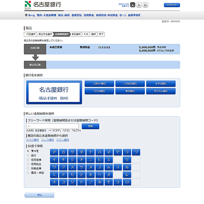Screen dimensions: 204x204
Task: Click the ヤ kana key
Action: click(118, 152)
